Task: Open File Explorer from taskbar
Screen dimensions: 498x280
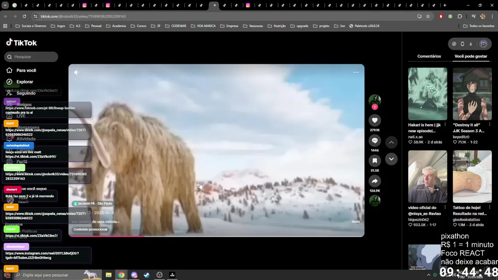Action: click(109, 275)
